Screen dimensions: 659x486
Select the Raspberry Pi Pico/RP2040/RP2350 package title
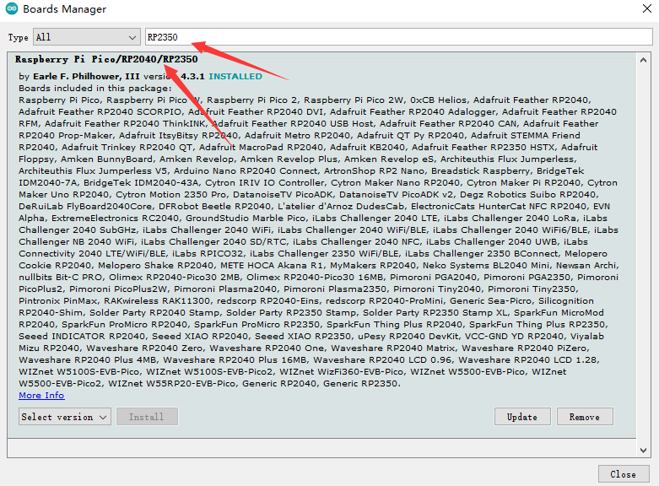106,59
